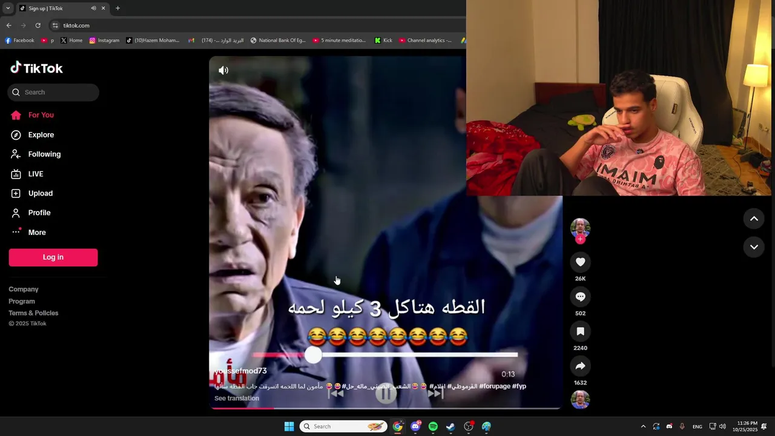Image resolution: width=775 pixels, height=436 pixels.
Task: Click the microphone tray icon
Action: (x=682, y=426)
